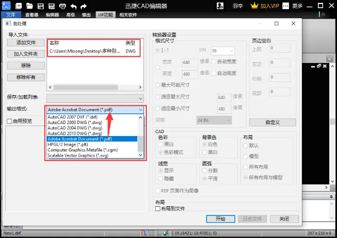
Task: Click the 加入文件夹 button
Action: (26, 54)
